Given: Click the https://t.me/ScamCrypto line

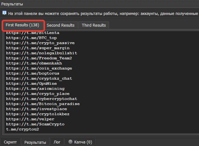Looking at the screenshot, I should pos(35,124).
